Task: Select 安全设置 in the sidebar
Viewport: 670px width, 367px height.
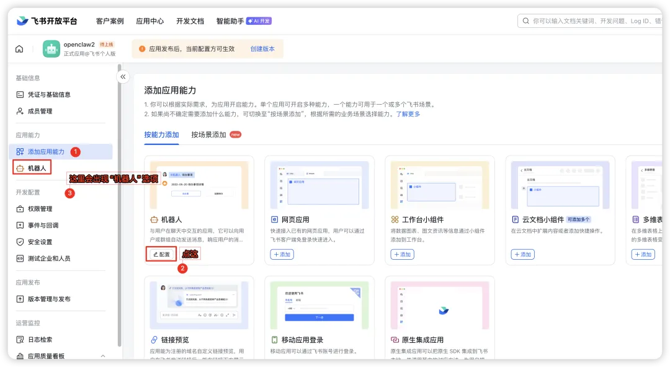Action: click(x=60, y=242)
